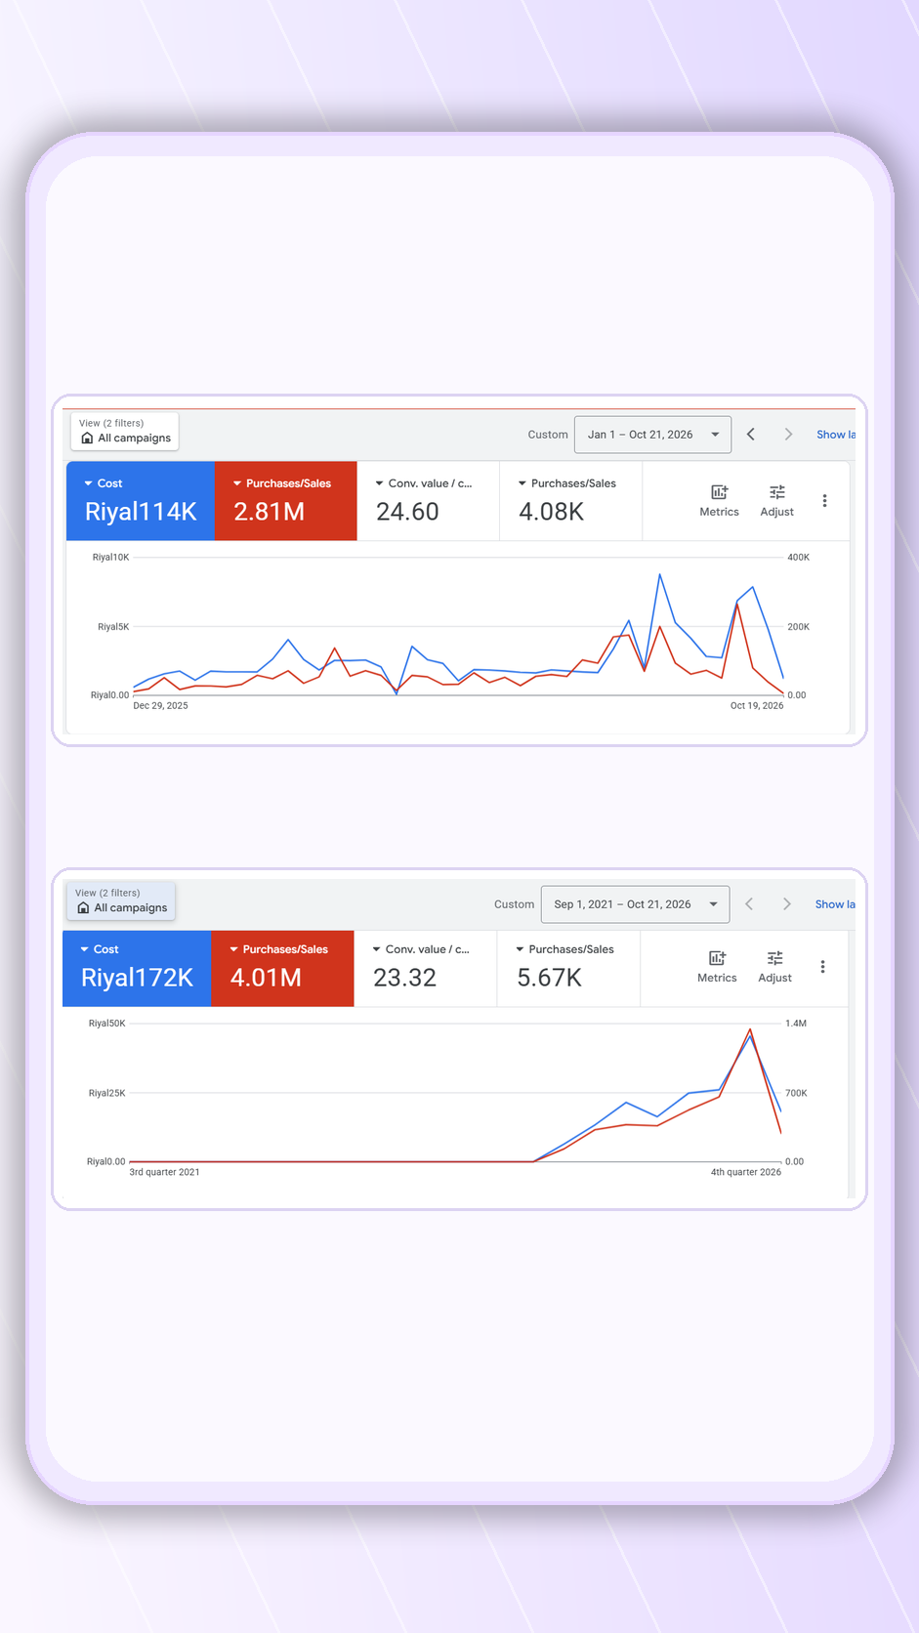919x1633 pixels.
Task: Click Show la link in lower panel
Action: point(835,904)
